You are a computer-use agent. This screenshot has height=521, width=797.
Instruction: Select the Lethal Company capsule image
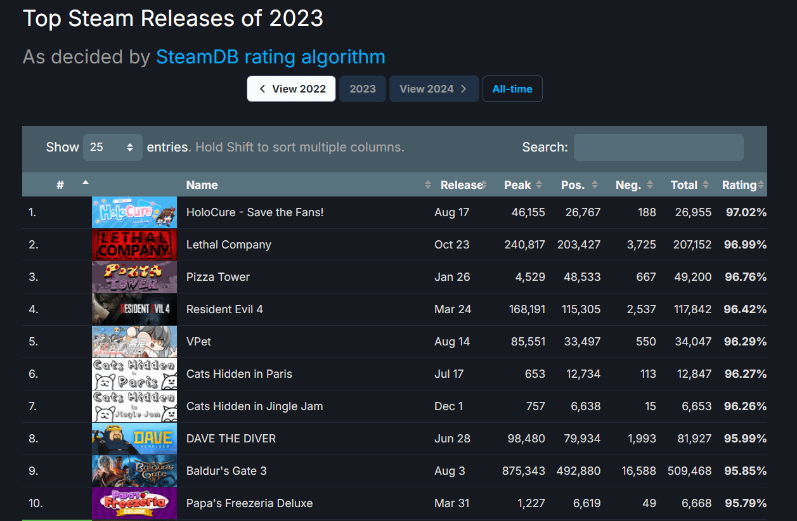134,244
